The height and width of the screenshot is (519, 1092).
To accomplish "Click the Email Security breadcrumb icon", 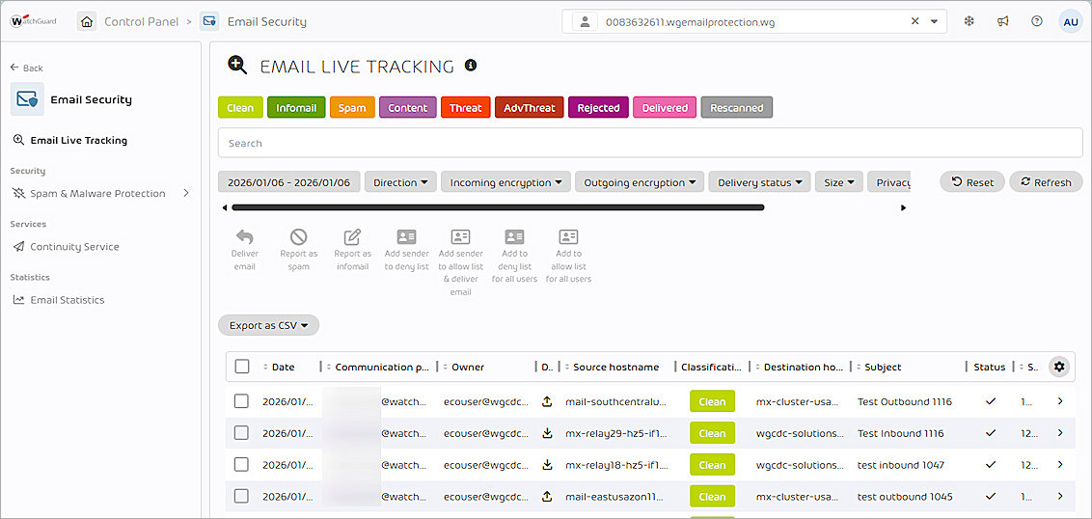I will (209, 21).
